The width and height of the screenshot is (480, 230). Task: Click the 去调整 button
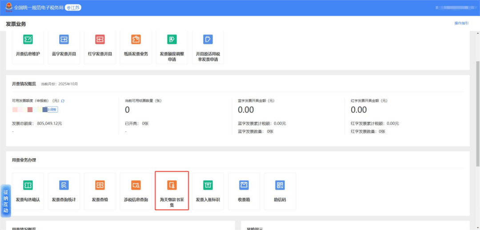pos(52,109)
